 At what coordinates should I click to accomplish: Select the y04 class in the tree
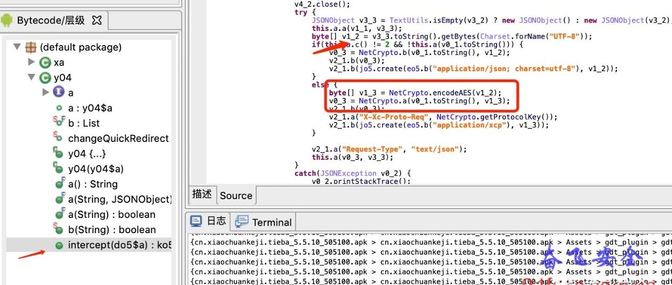click(x=62, y=78)
